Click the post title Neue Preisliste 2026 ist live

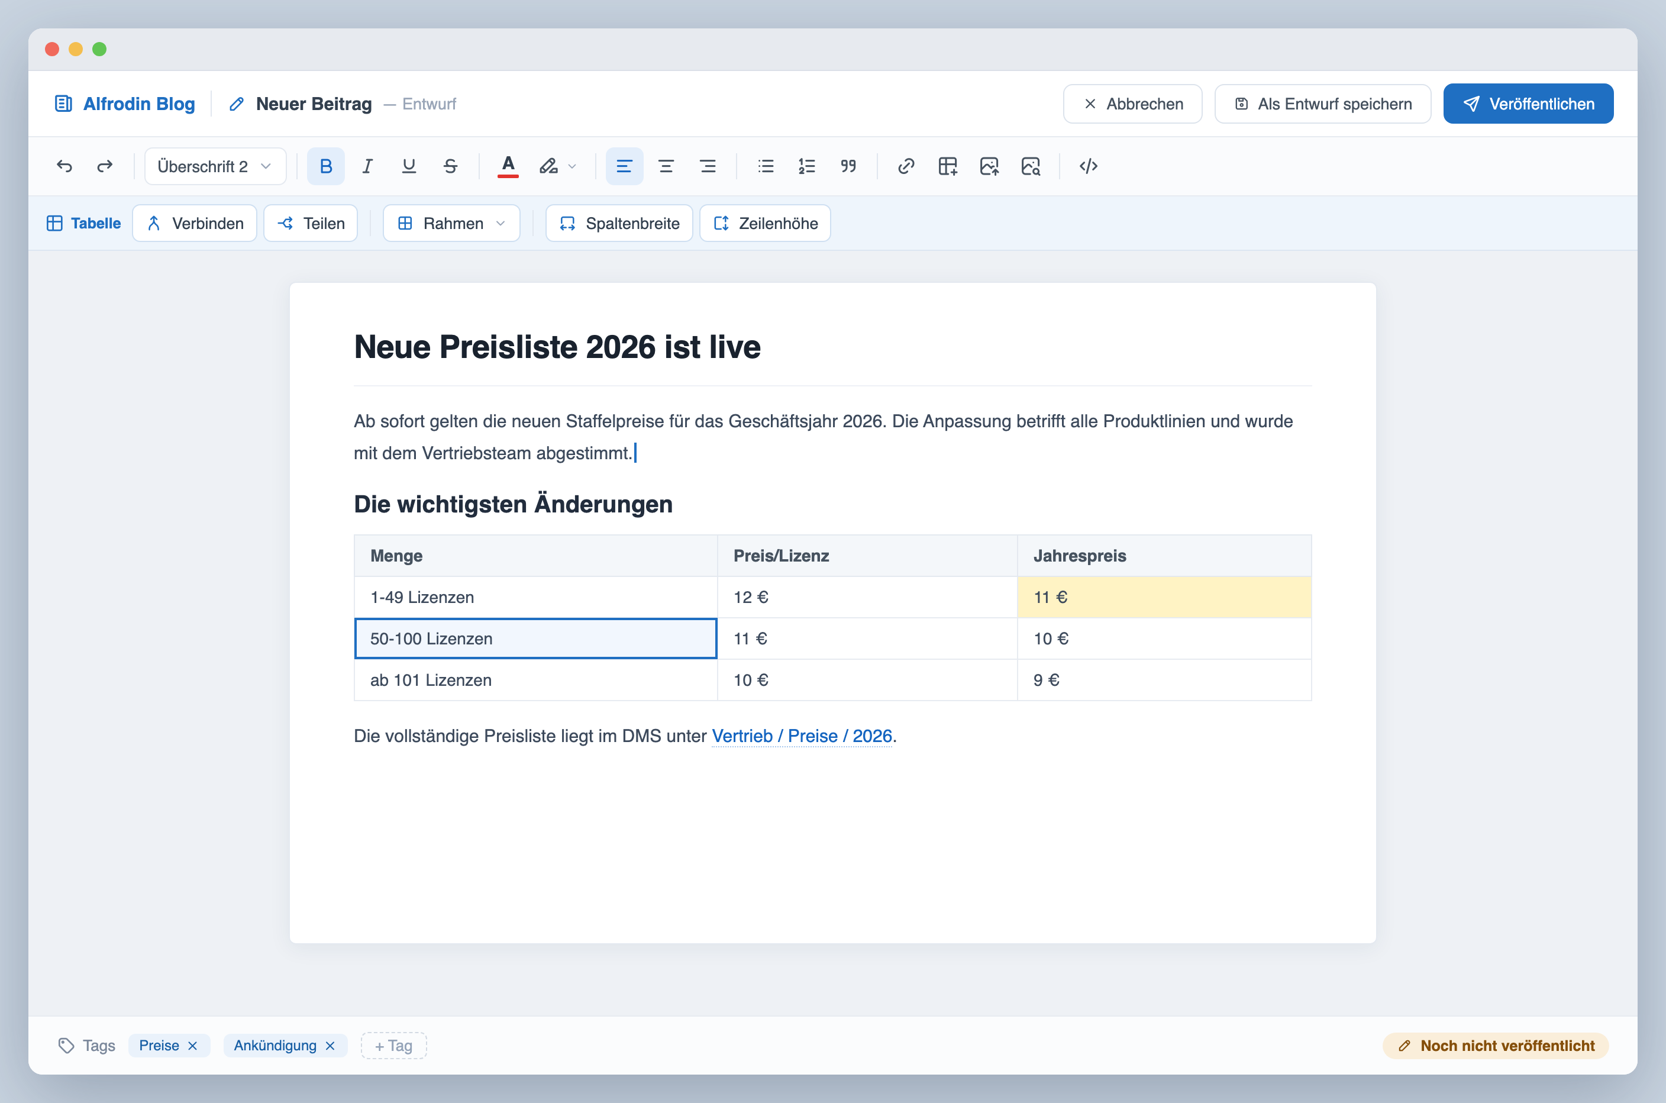click(x=557, y=347)
